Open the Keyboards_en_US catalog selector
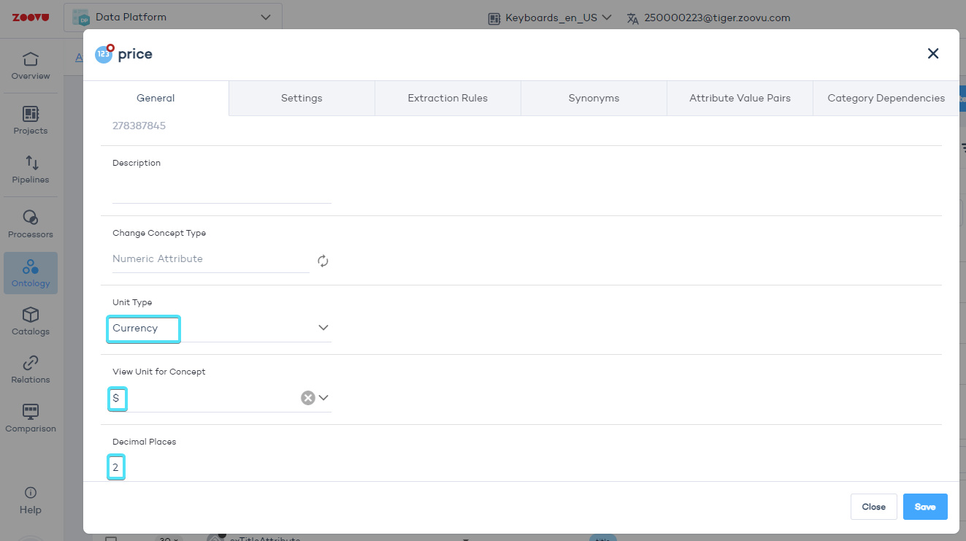The image size is (966, 541). [x=550, y=18]
